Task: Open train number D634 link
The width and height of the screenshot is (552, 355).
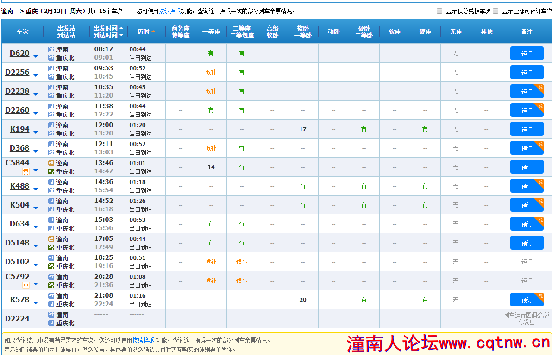Action: pos(19,224)
